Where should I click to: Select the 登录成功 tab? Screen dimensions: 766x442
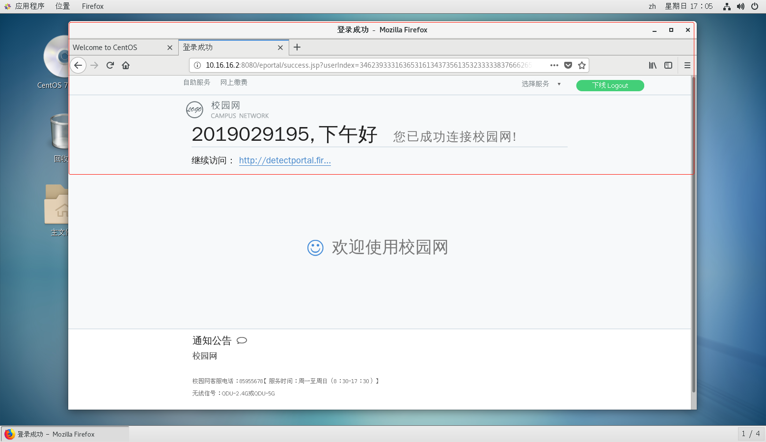(234, 48)
